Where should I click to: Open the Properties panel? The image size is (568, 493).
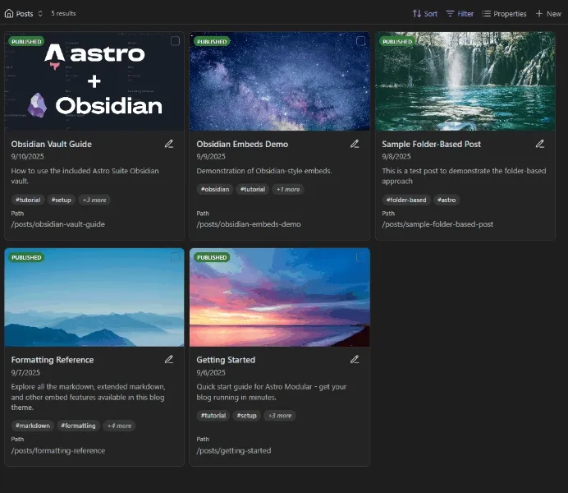click(x=504, y=14)
